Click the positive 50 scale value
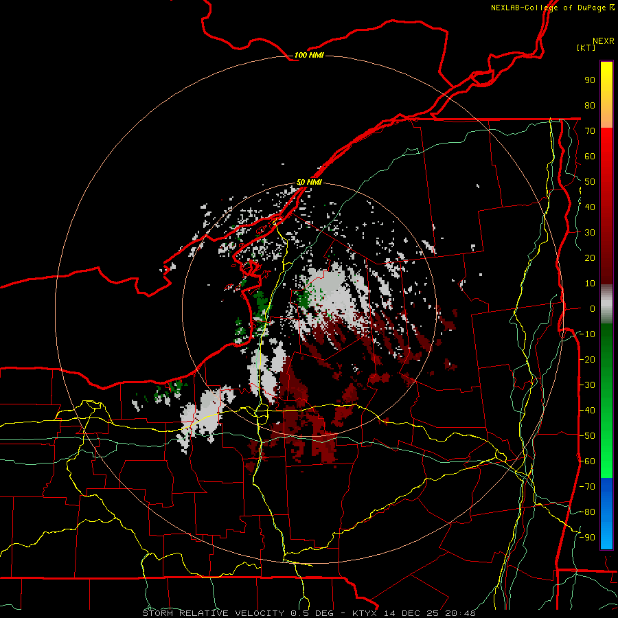Viewport: 618px width, 618px height. tap(590, 182)
